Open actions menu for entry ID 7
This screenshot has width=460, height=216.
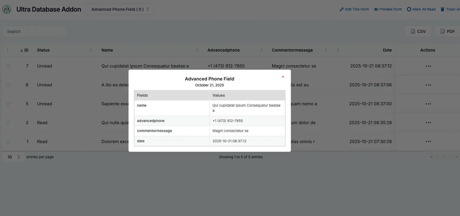(428, 66)
